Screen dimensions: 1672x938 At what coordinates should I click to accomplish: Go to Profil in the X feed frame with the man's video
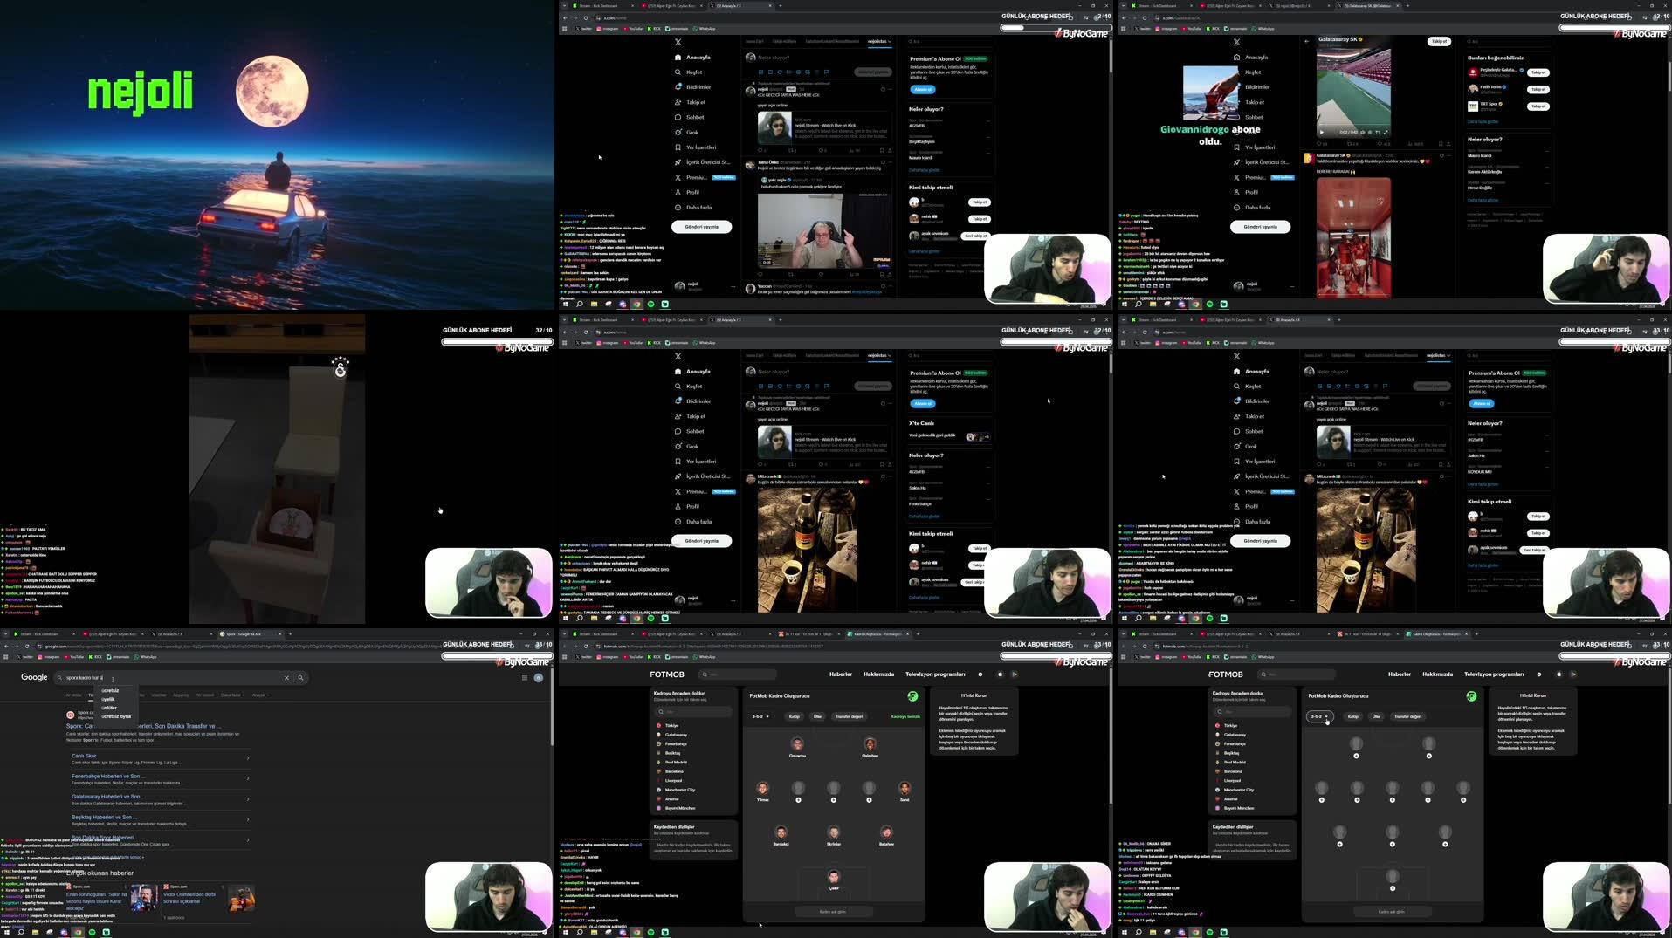click(687, 193)
